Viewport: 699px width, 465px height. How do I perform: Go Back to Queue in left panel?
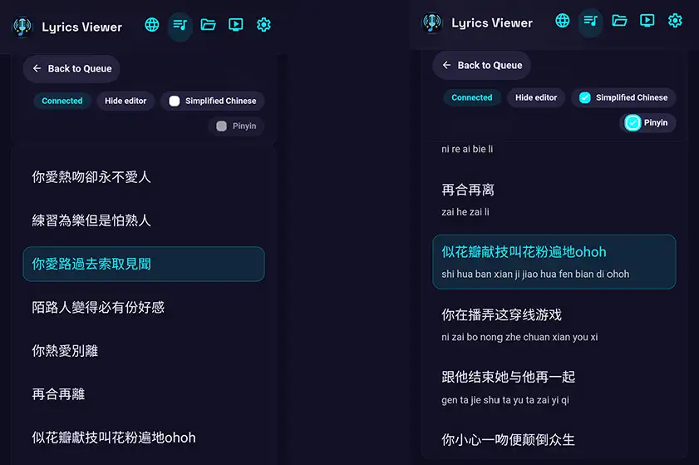pos(71,69)
